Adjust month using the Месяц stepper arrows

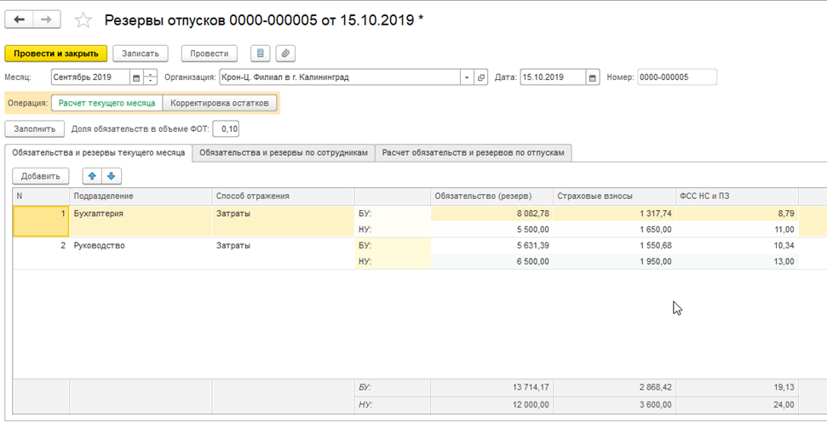151,77
